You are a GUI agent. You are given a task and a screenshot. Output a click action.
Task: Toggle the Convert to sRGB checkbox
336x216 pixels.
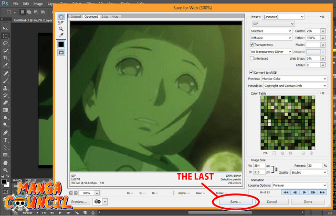pos(251,72)
